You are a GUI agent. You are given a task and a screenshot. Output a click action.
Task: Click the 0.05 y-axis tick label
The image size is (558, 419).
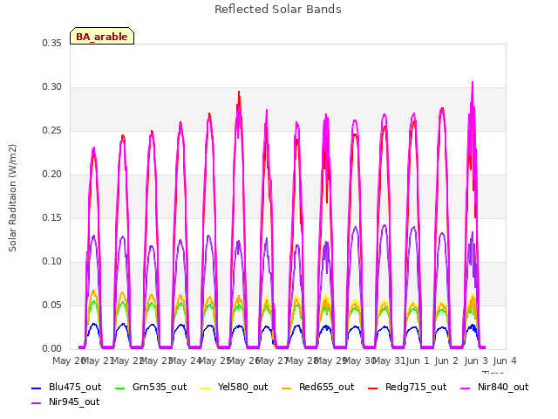click(x=52, y=306)
